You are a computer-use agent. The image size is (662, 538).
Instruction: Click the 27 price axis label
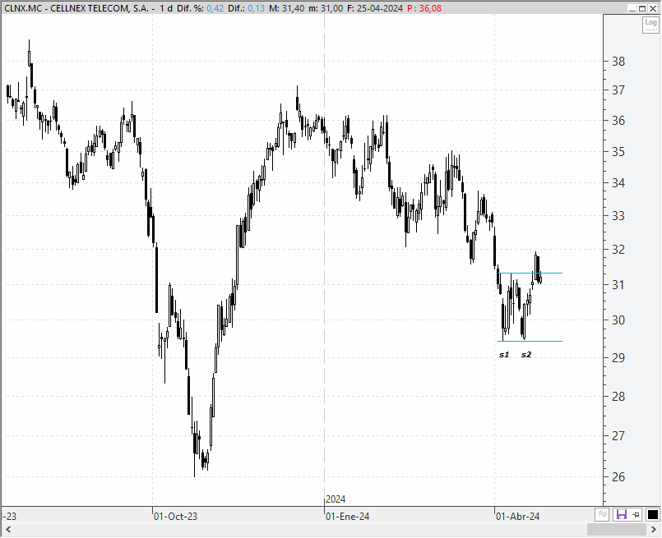point(618,435)
